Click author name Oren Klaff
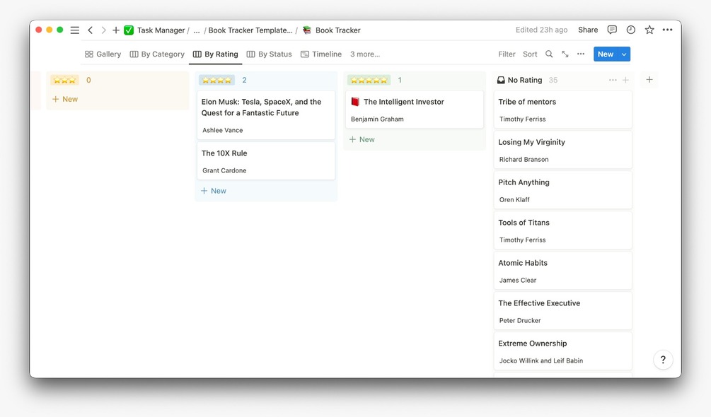 pyautogui.click(x=514, y=200)
